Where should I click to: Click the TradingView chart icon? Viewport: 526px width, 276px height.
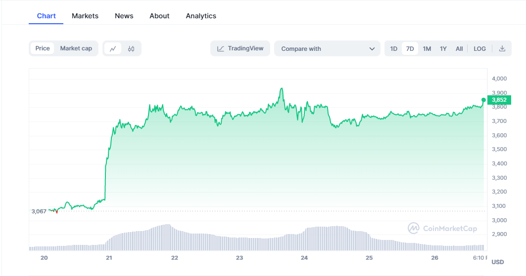click(x=221, y=48)
